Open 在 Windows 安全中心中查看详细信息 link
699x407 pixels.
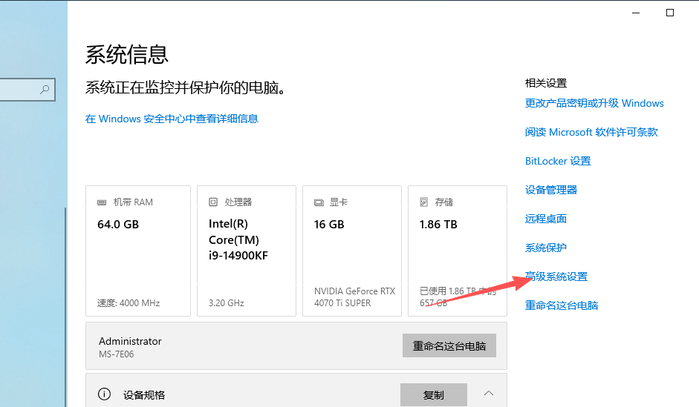(x=172, y=119)
